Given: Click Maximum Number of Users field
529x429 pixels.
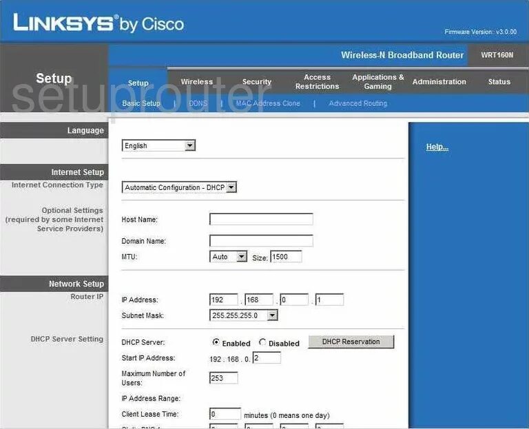Looking at the screenshot, I should coord(224,378).
